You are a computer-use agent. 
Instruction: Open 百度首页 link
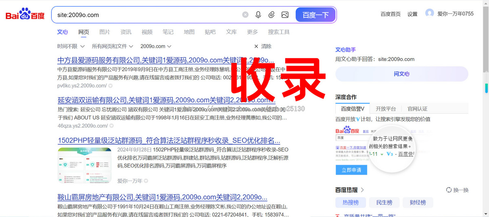390,14
